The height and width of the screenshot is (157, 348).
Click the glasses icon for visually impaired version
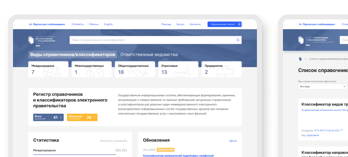click(30, 24)
